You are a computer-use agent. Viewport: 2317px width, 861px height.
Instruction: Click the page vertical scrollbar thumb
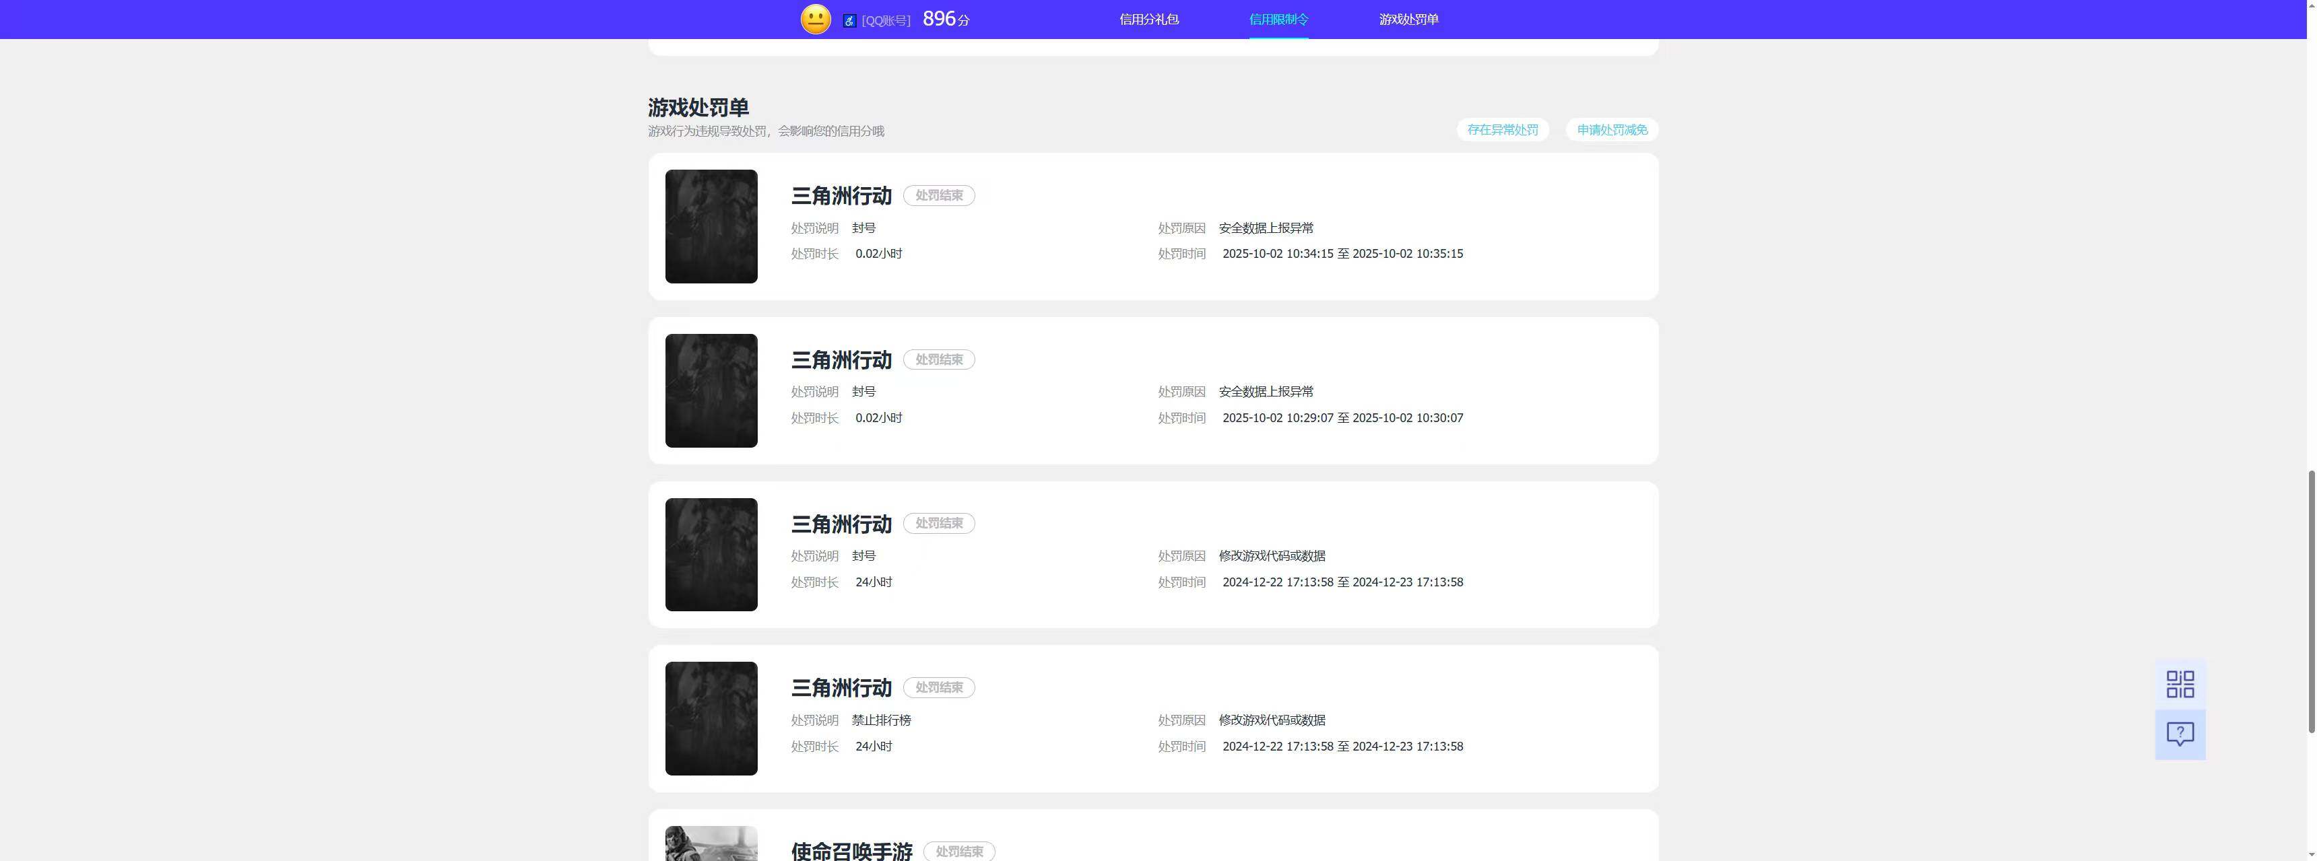coord(2311,600)
